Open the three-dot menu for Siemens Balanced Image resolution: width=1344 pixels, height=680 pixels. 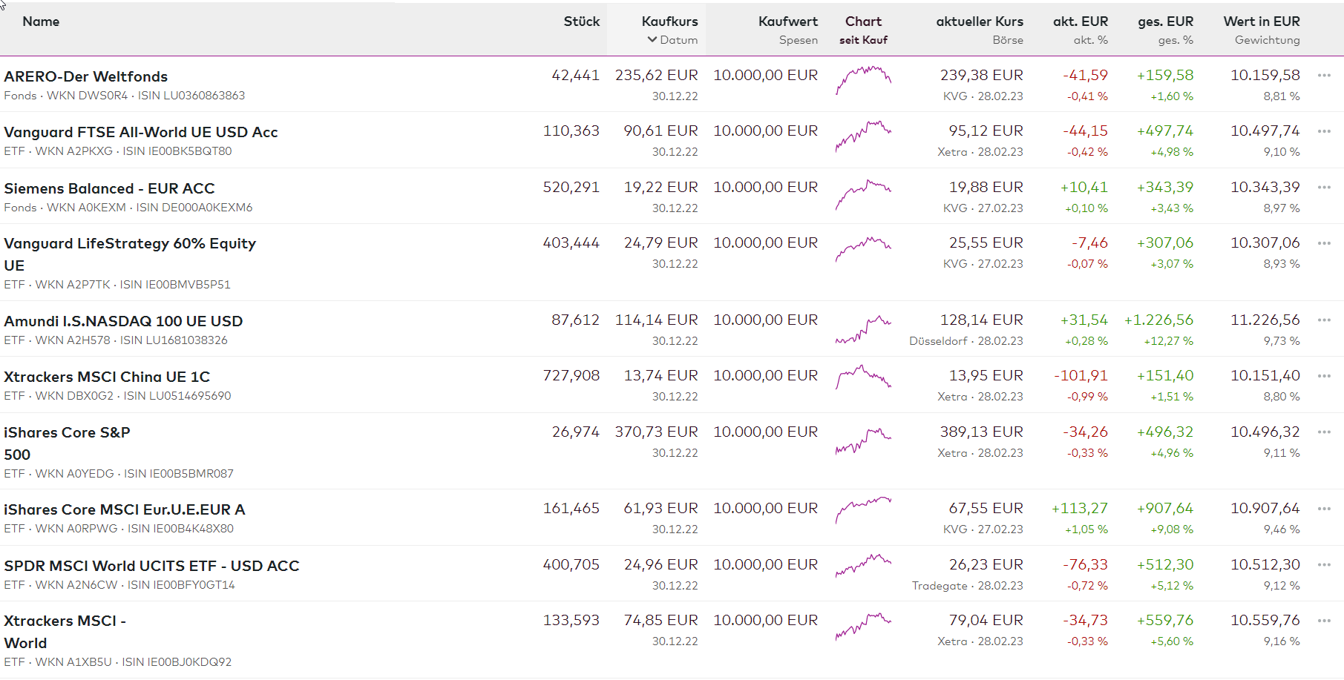(x=1324, y=188)
